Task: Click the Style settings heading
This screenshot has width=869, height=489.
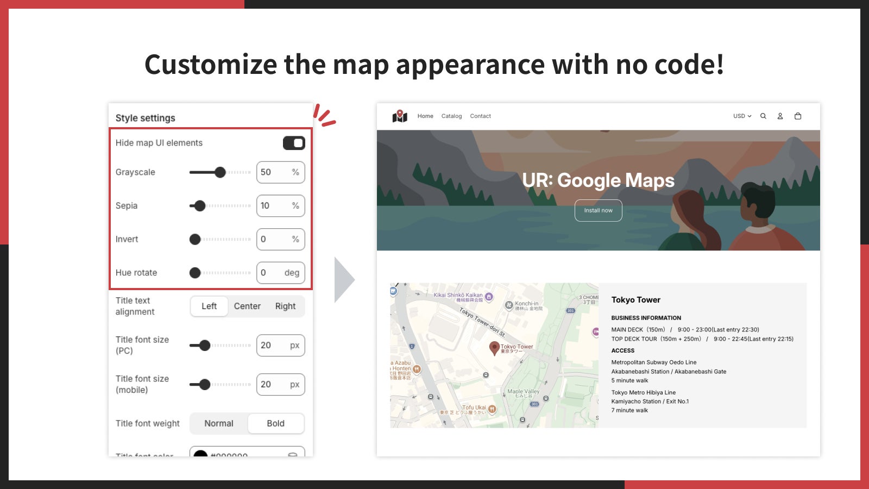Action: pyautogui.click(x=146, y=118)
